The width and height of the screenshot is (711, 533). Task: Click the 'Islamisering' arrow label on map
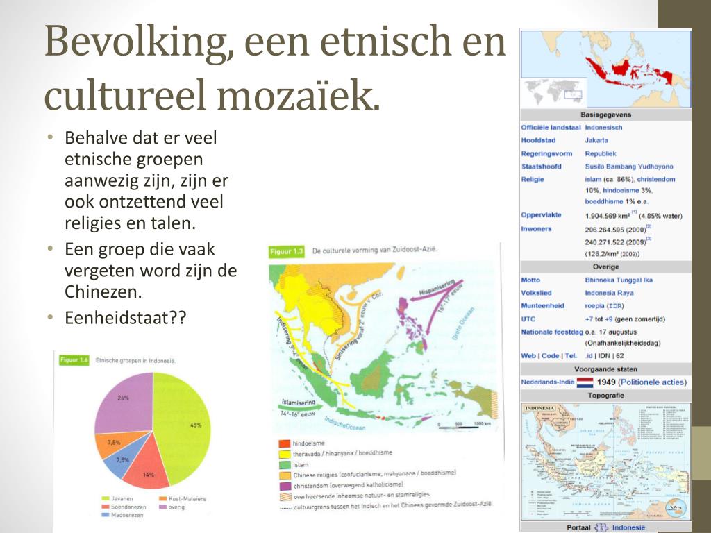click(x=298, y=403)
